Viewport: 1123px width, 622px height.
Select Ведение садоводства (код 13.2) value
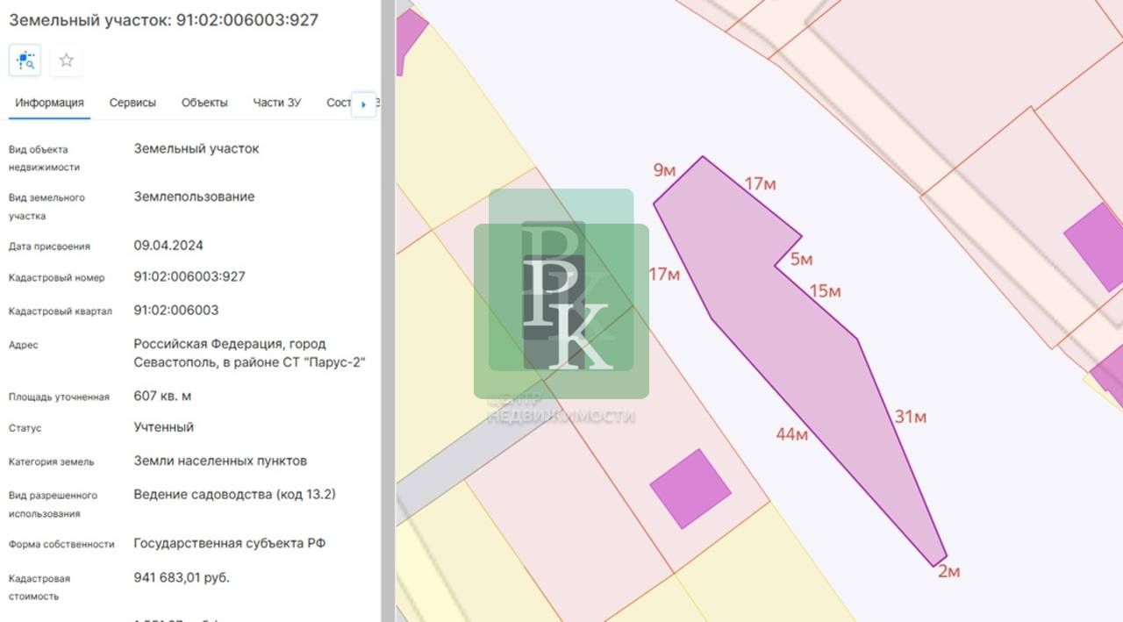point(234,495)
